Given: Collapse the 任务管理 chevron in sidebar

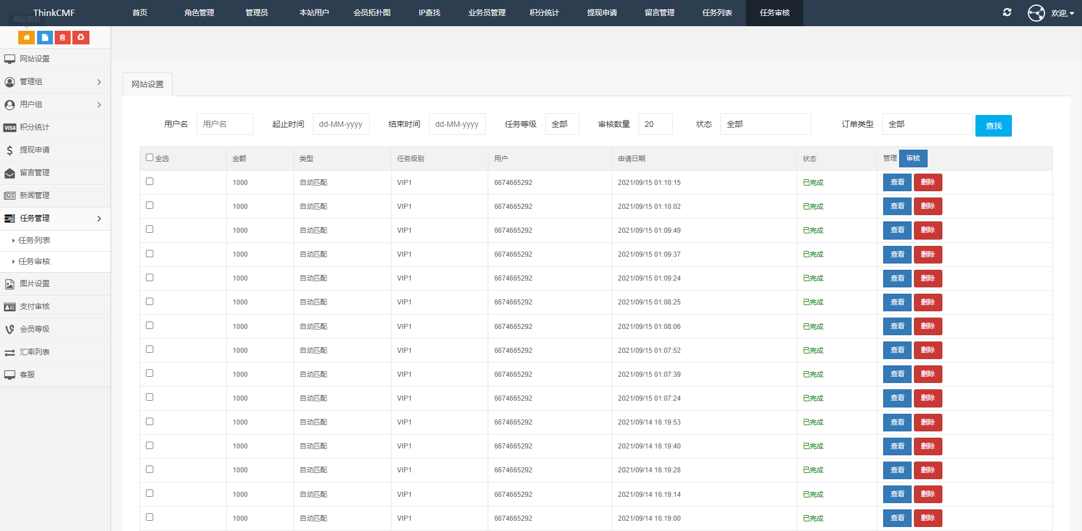Looking at the screenshot, I should pos(99,219).
